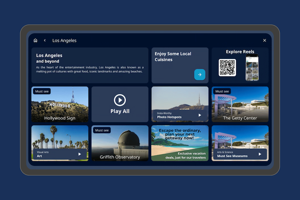
Task: Play the Must See Museums collection
Action: point(259,154)
